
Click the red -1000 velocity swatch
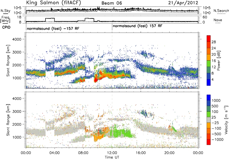(x=209, y=142)
